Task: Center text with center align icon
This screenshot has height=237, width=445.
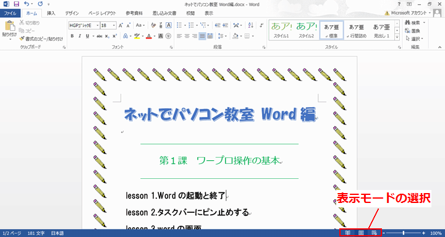Action: tap(187, 36)
